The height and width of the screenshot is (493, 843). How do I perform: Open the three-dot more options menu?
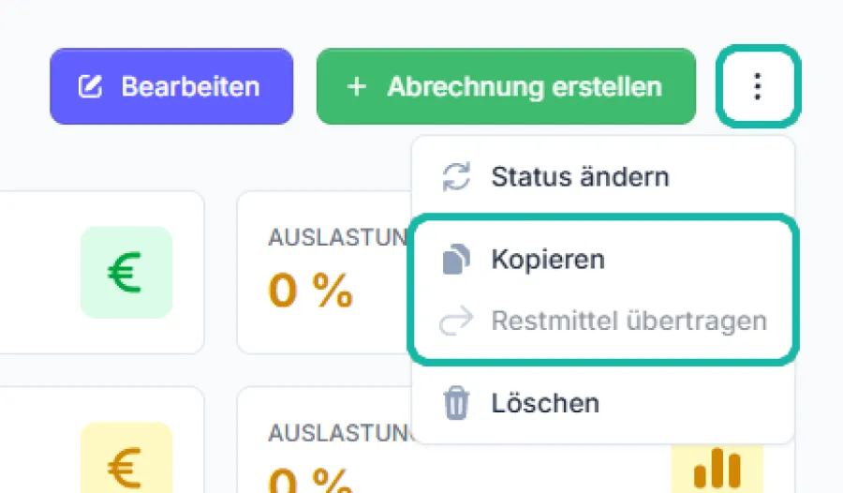758,86
